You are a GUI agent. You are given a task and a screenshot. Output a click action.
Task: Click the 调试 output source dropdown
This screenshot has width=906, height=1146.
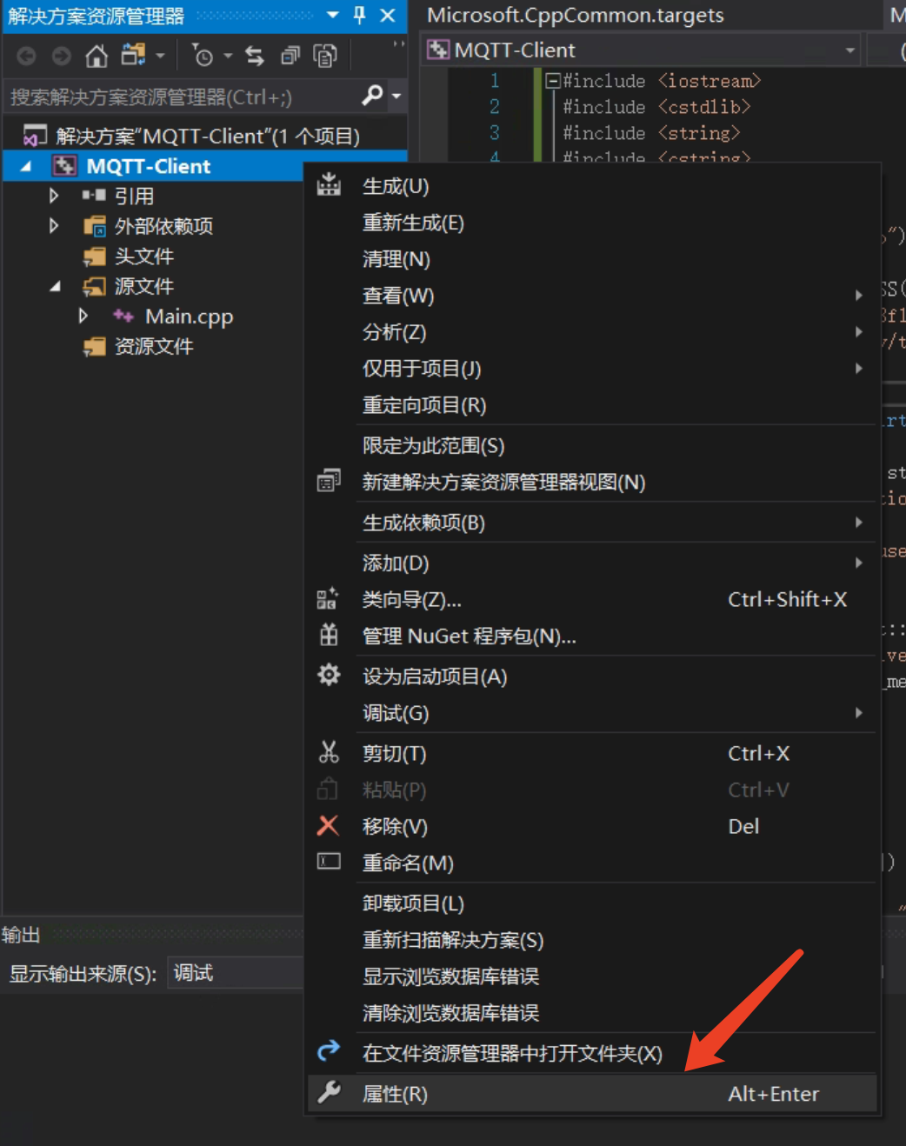[x=236, y=973]
